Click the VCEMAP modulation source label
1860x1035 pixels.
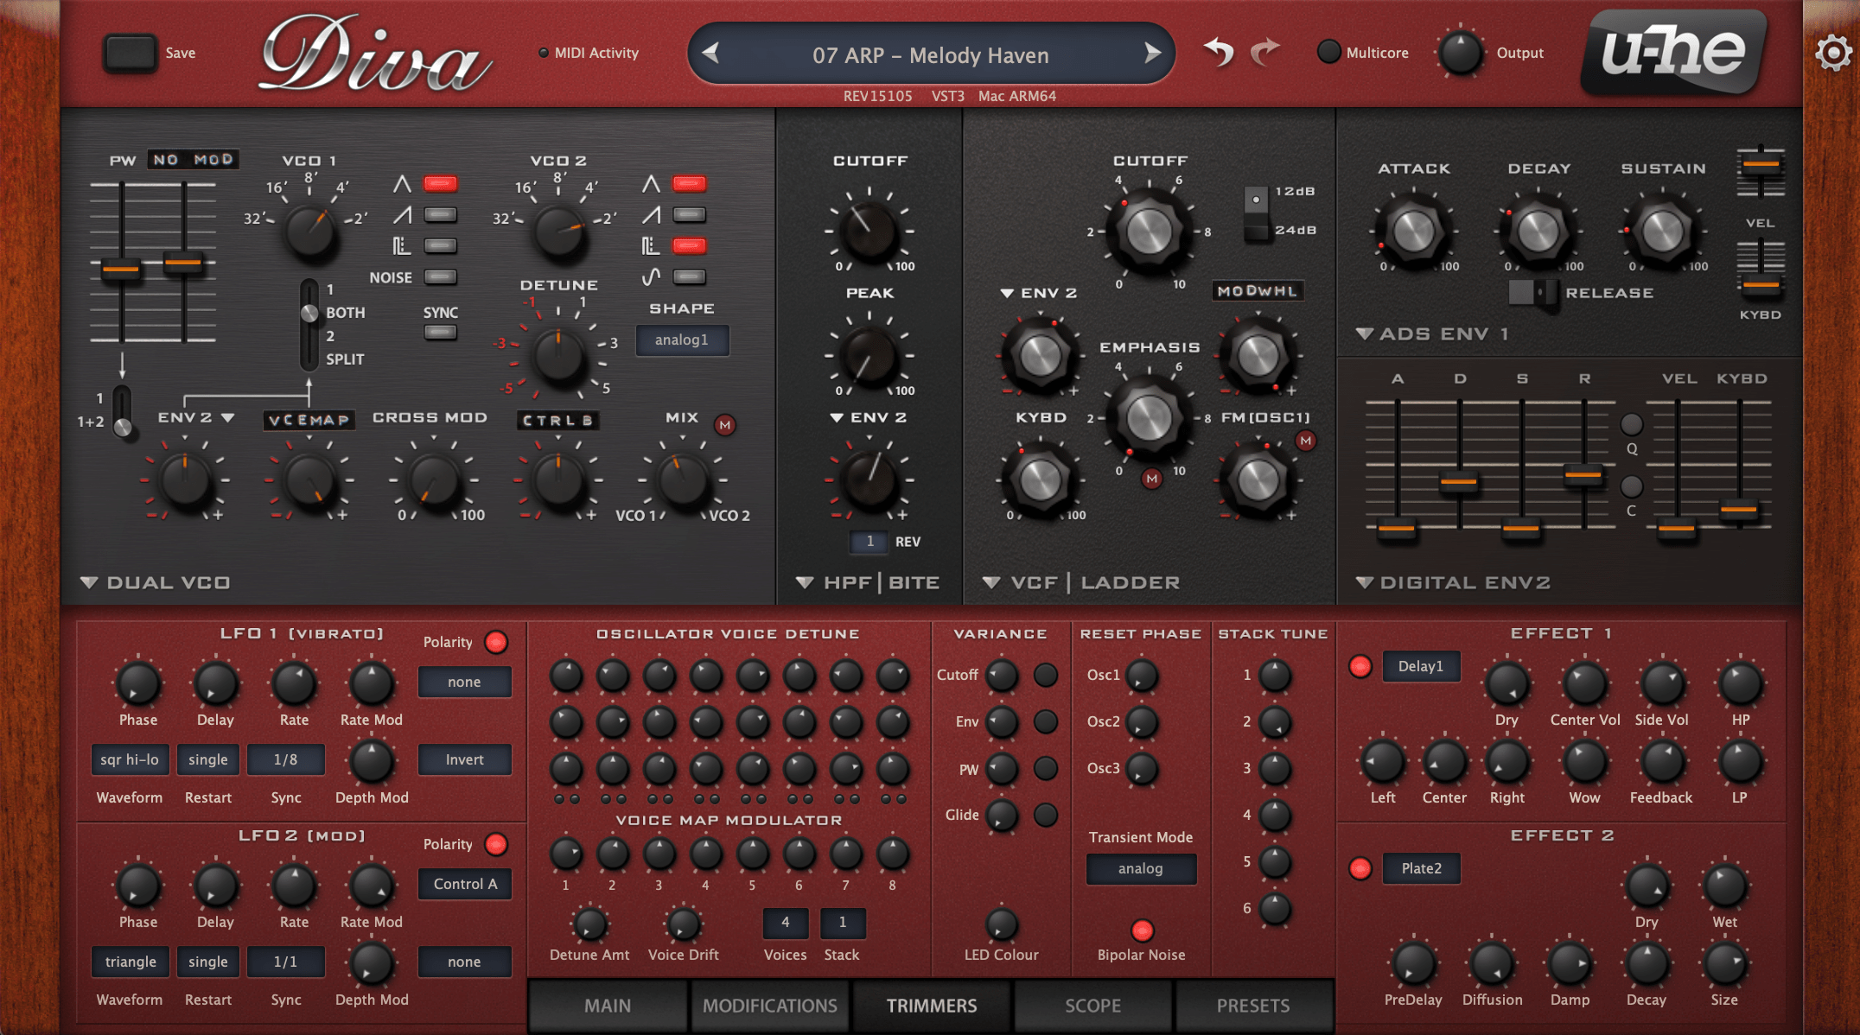click(x=309, y=420)
